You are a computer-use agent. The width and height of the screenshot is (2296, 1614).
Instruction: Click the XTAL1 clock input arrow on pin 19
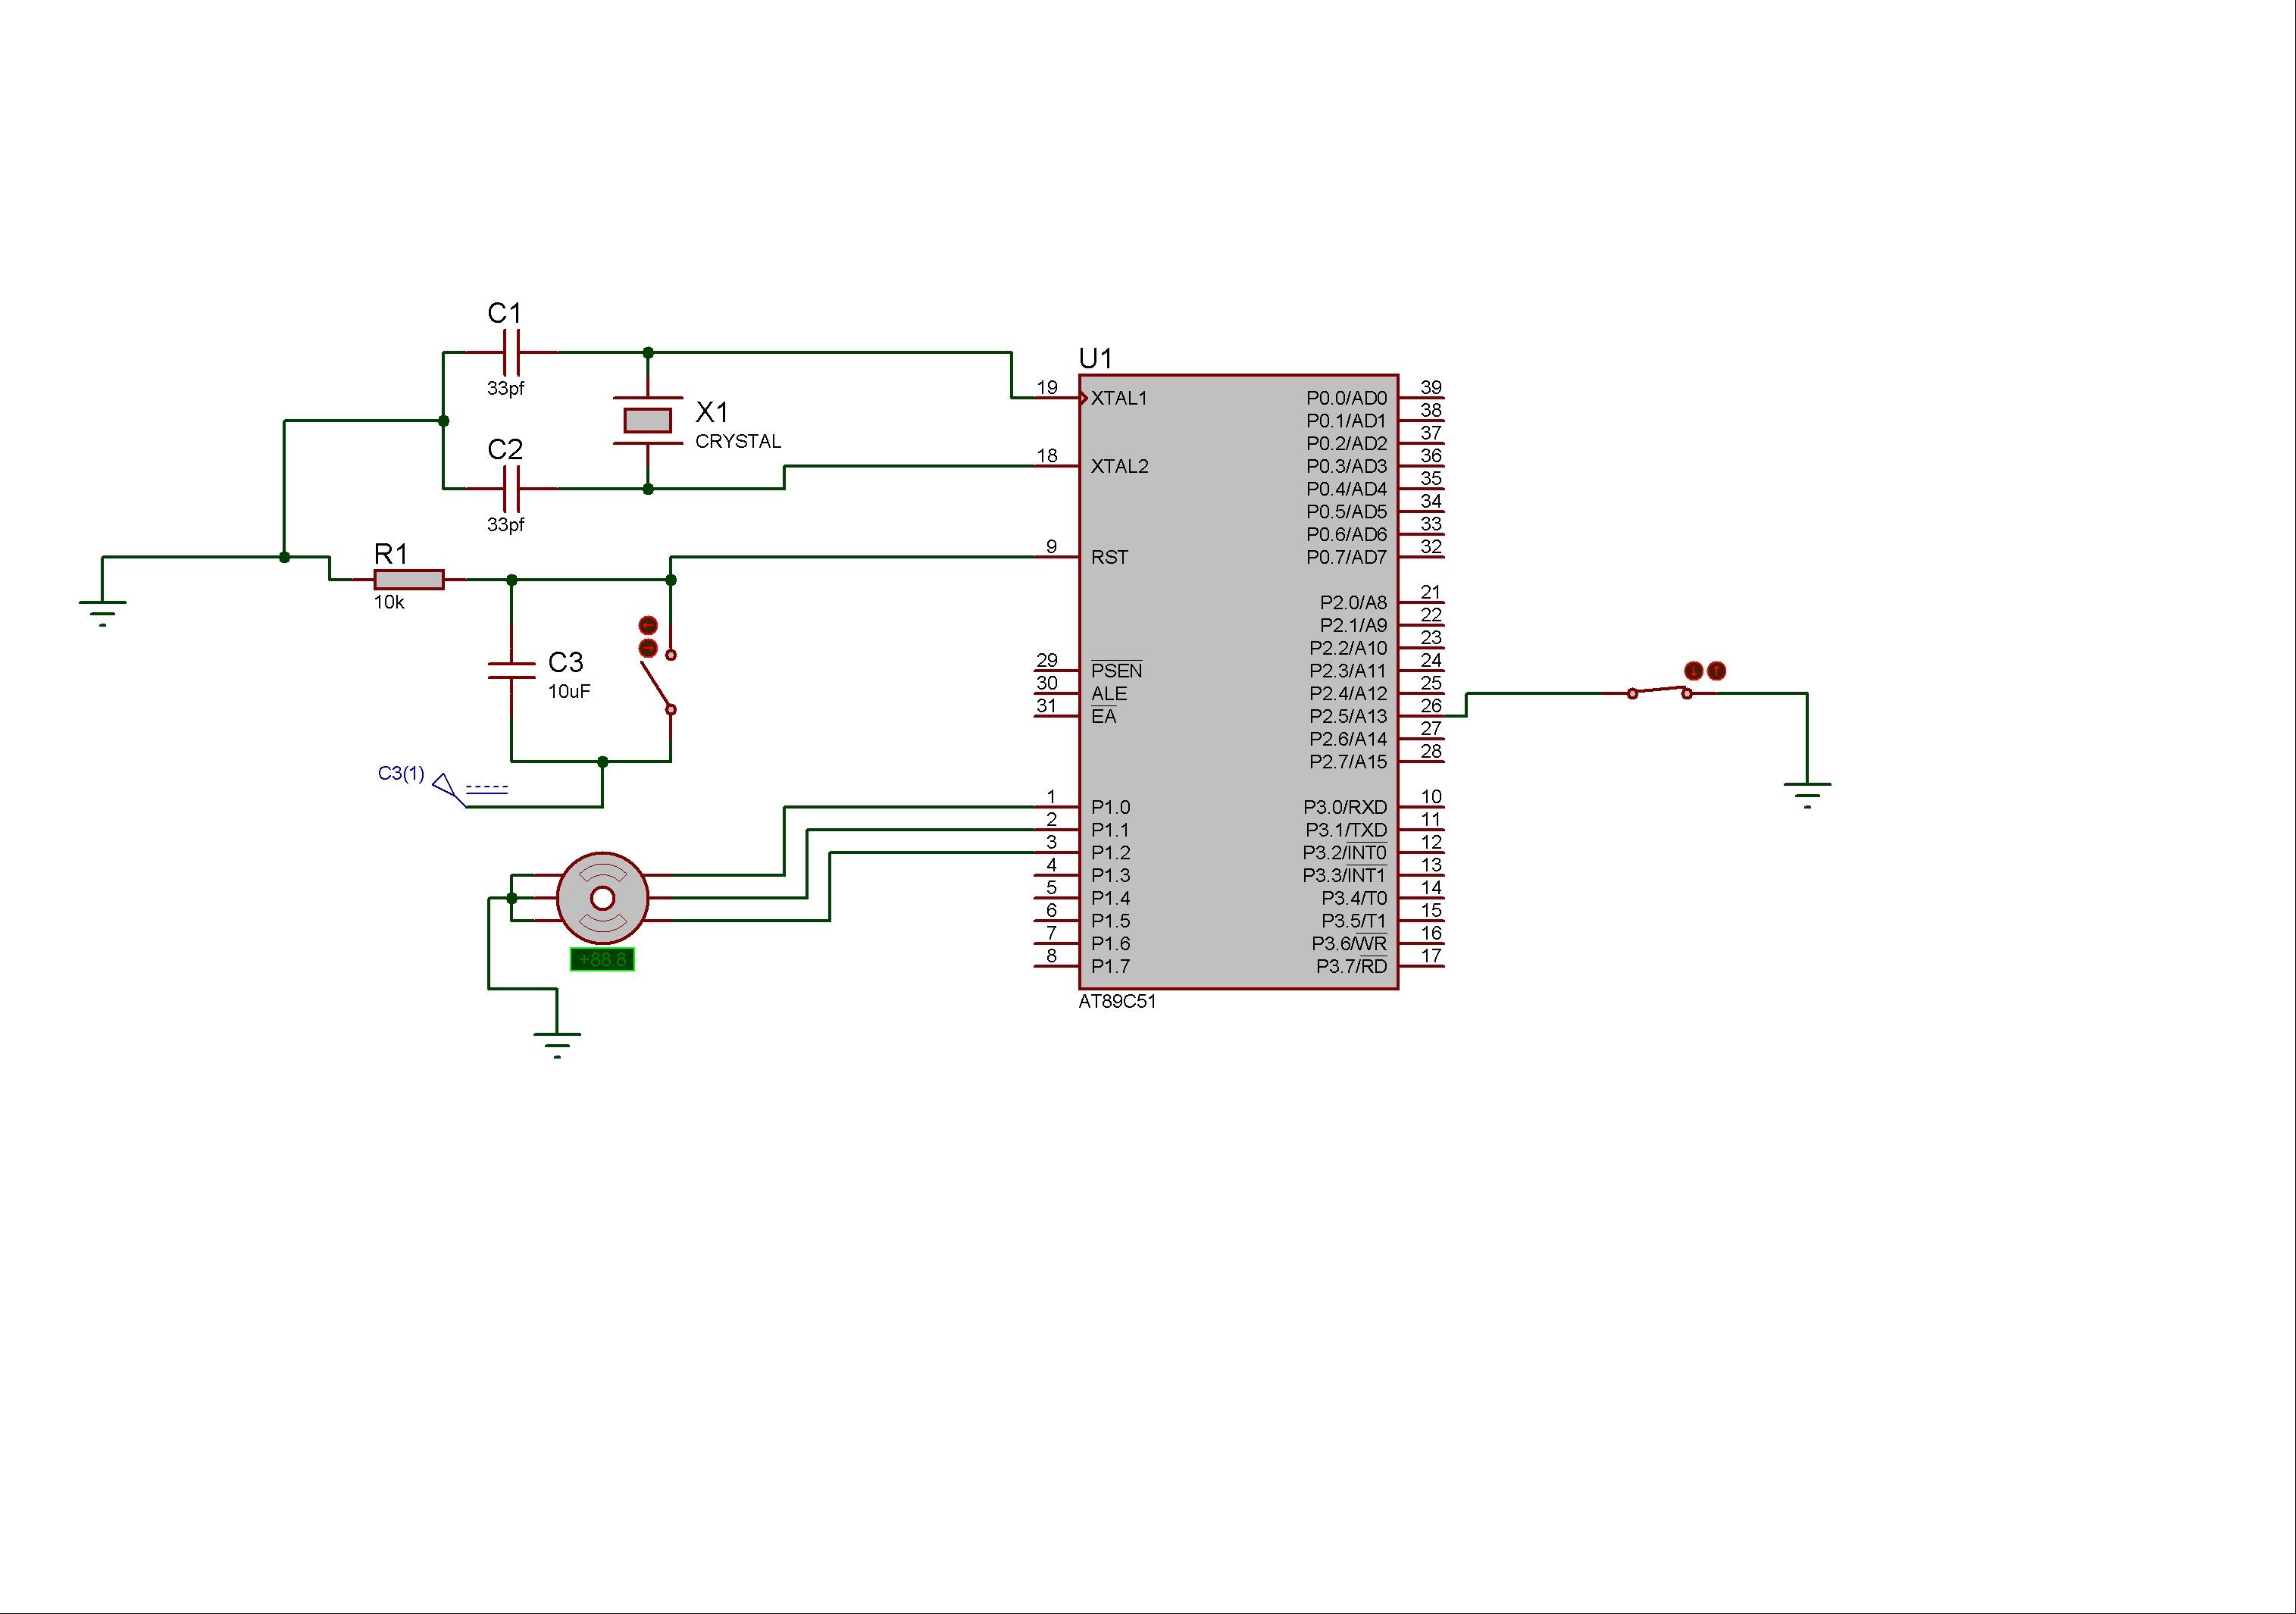tap(1084, 398)
